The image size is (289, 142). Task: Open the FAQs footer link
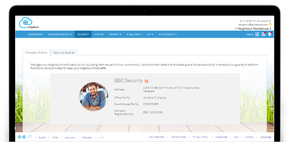click(55, 137)
